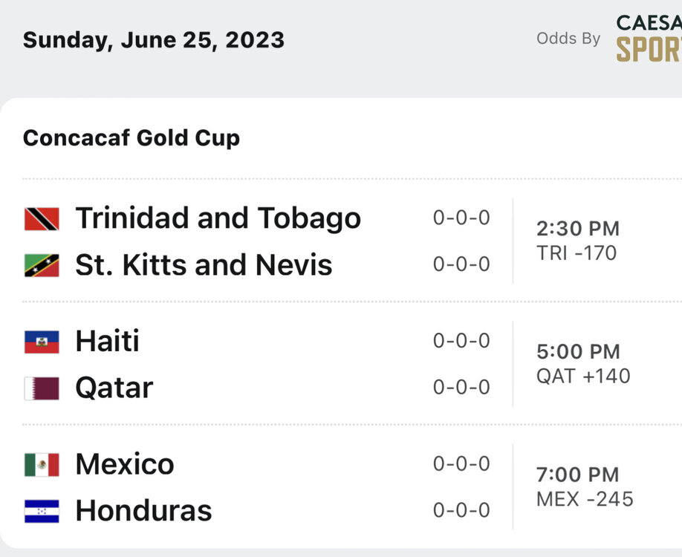Open the Caesars Sportsbook logo

click(649, 37)
